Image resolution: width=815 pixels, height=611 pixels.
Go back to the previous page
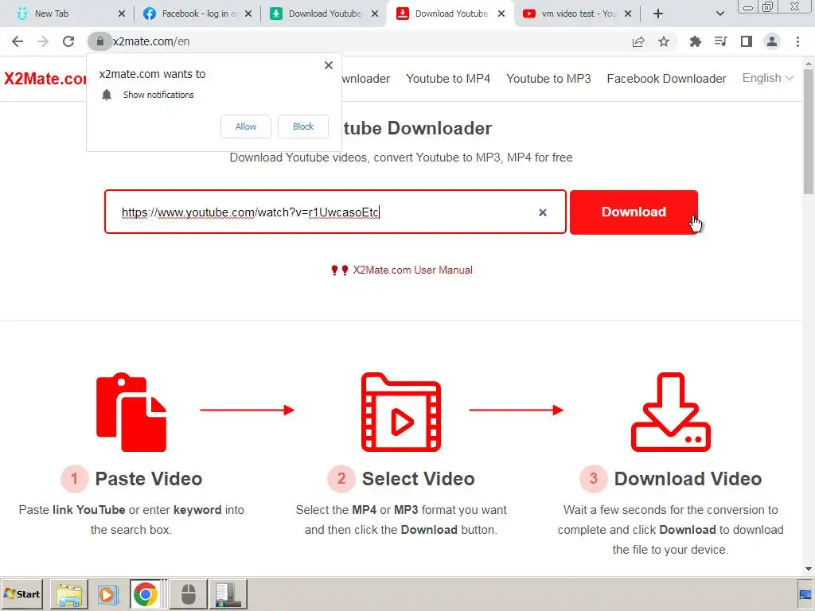pyautogui.click(x=18, y=41)
